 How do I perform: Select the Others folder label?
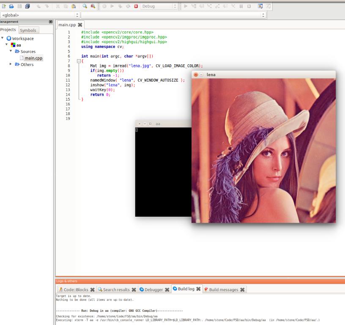point(27,64)
